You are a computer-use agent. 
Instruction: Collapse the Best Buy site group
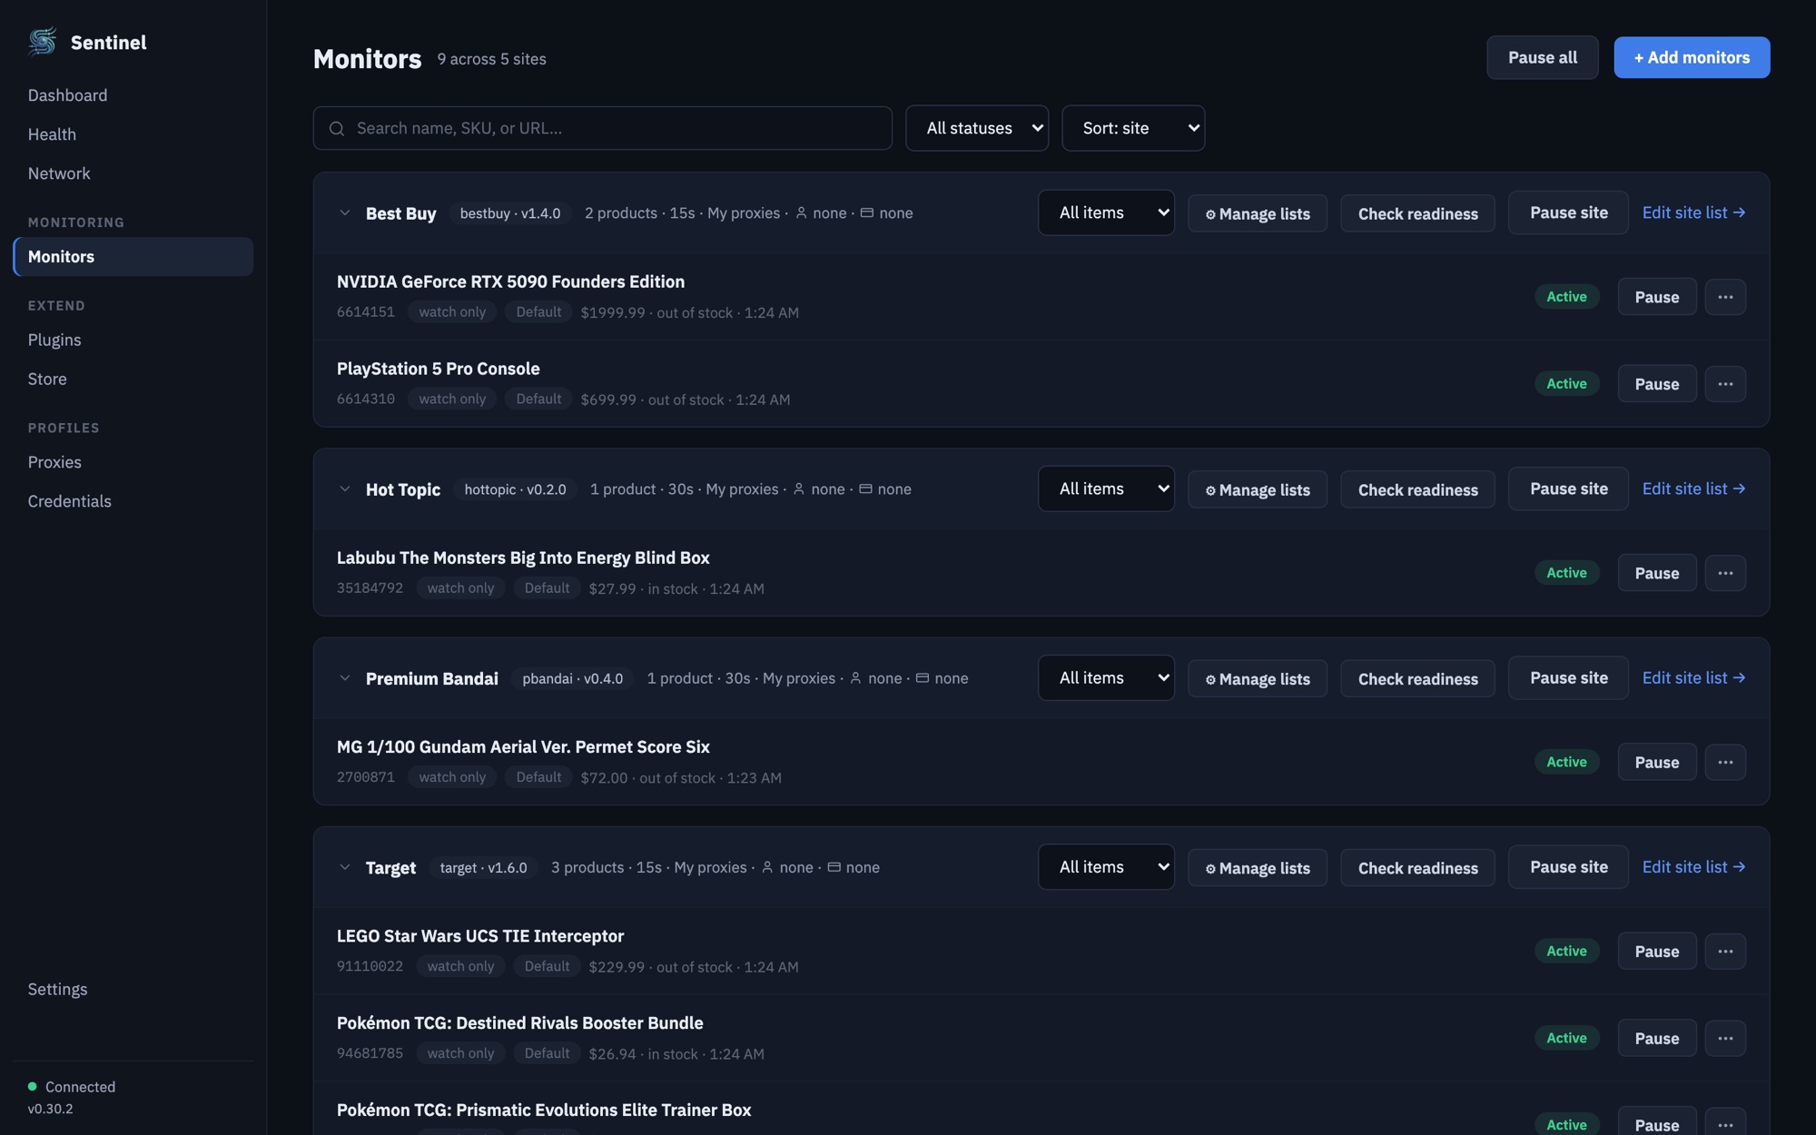(x=345, y=212)
